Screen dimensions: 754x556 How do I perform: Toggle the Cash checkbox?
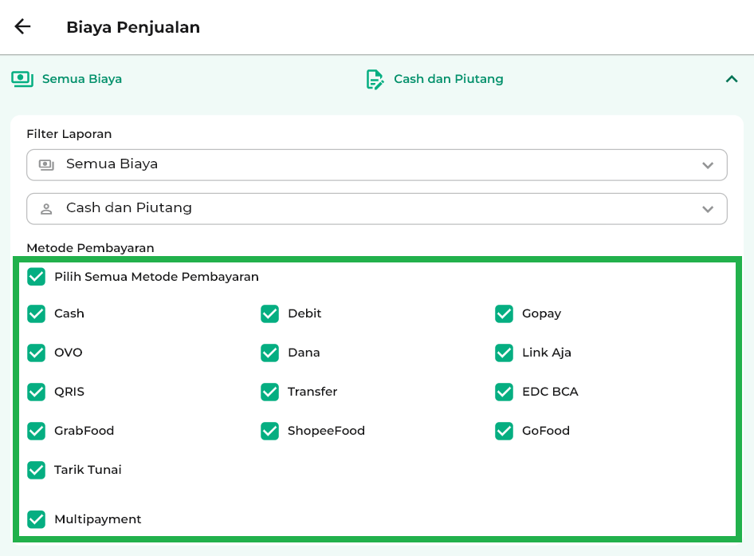point(37,313)
